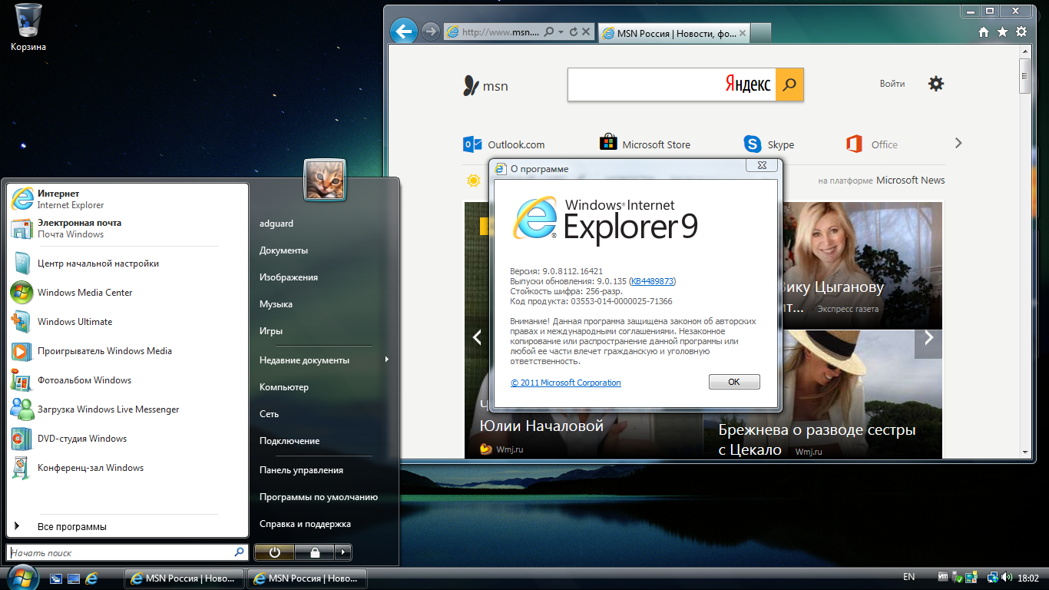Open Справка и поддержка

[305, 524]
